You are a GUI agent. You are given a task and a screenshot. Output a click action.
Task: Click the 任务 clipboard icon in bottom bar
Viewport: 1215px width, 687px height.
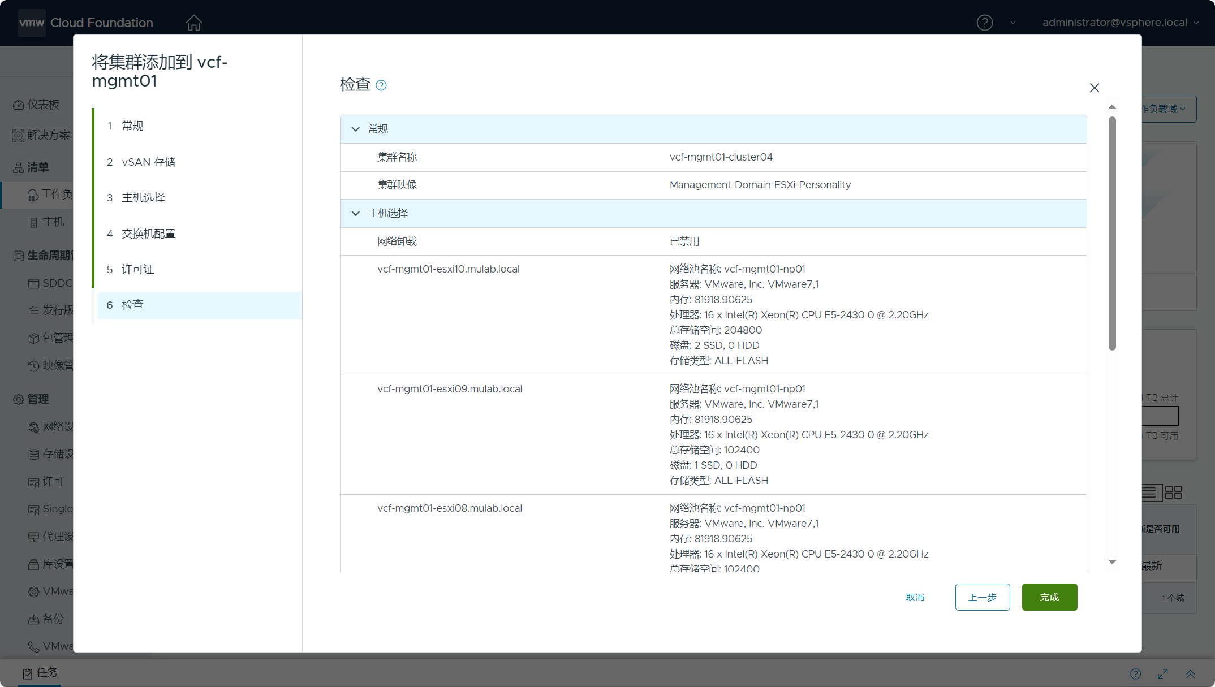tap(27, 673)
